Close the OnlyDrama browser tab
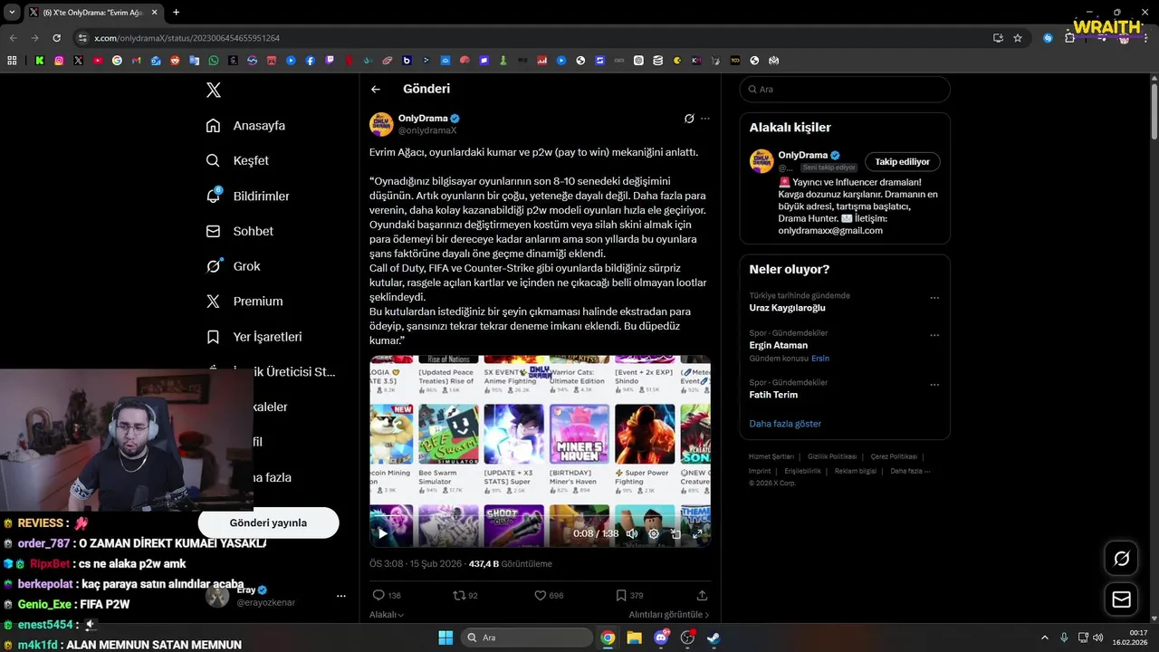Screen dimensions: 1159x652 154,13
